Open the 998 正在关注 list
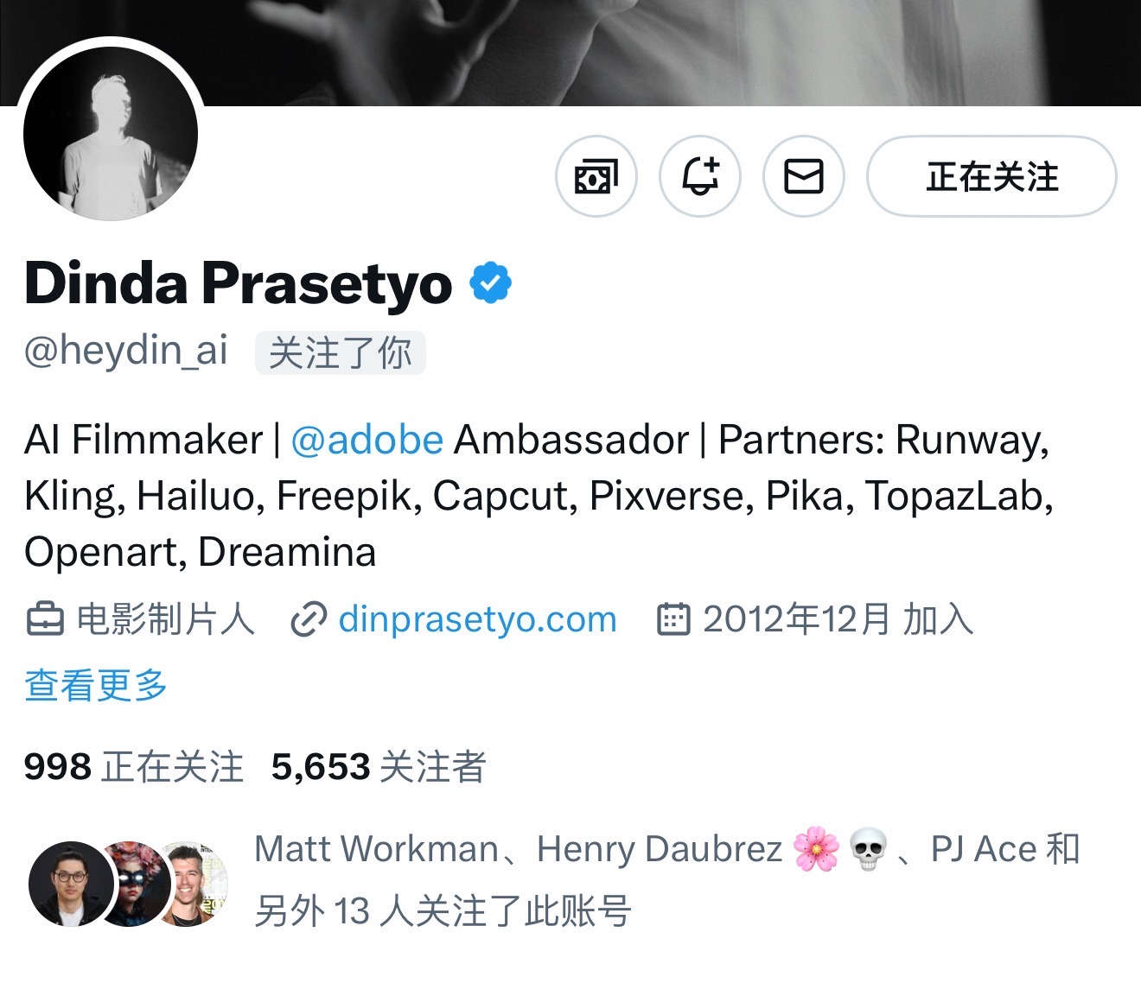Image resolution: width=1141 pixels, height=983 pixels. (x=134, y=767)
